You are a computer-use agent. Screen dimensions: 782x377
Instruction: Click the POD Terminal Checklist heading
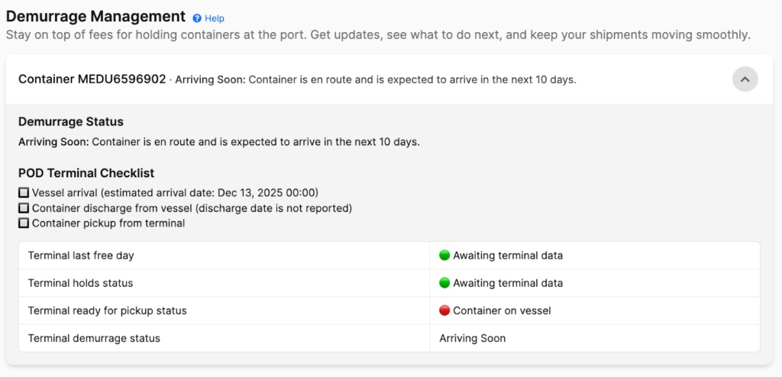[86, 173]
